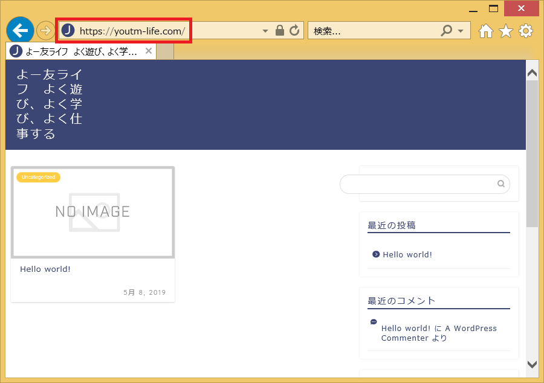Open the A WordPress Commenter link
Viewport: 544px width, 383px height.
click(439, 333)
